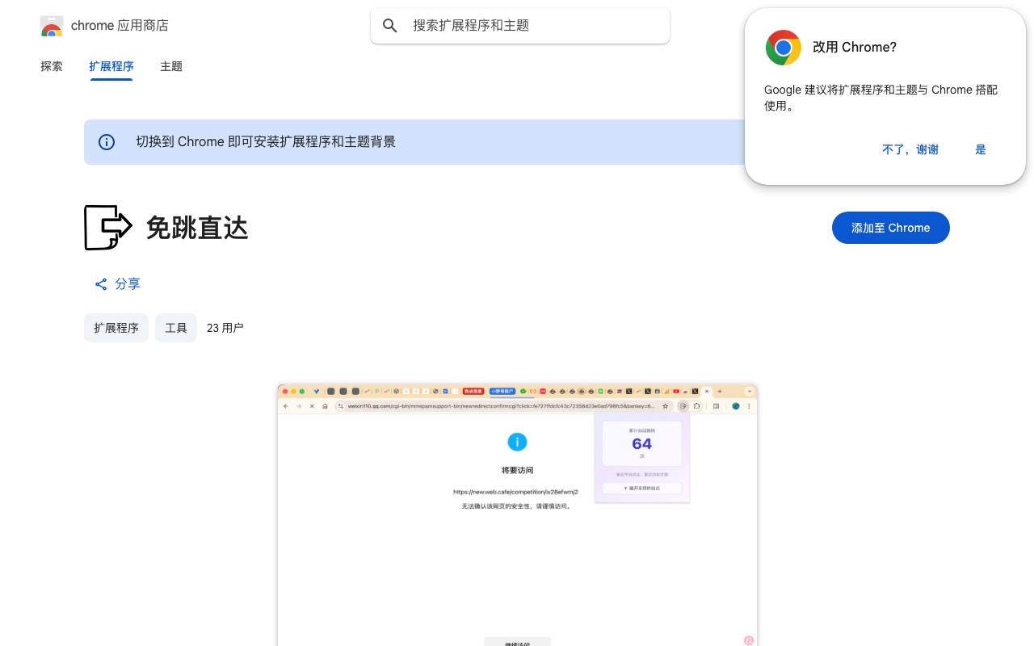The width and height of the screenshot is (1034, 646).
Task: Click the banner text 切换到 Chrome 即可安装扩展程序和主题背景
Action: click(266, 142)
